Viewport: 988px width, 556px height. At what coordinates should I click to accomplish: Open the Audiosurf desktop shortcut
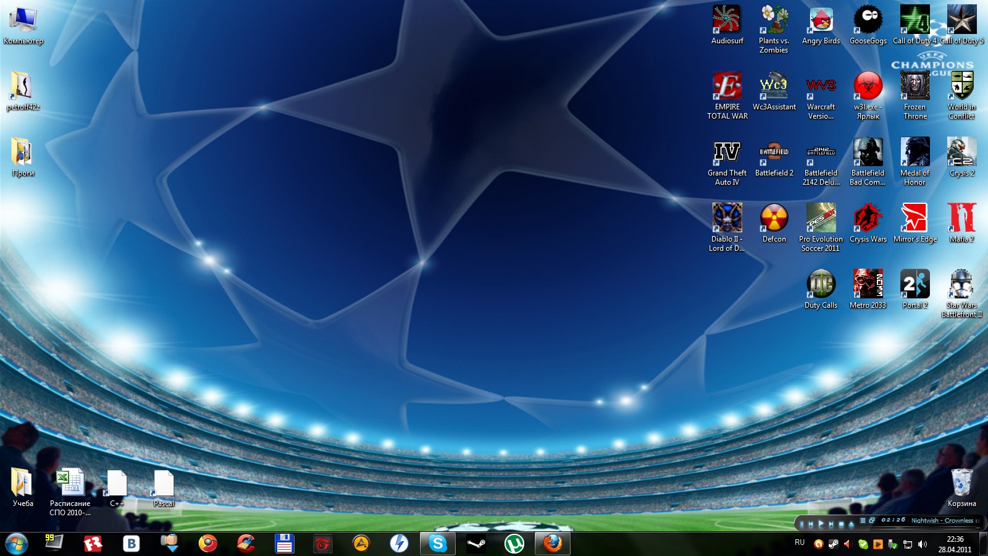click(x=727, y=25)
